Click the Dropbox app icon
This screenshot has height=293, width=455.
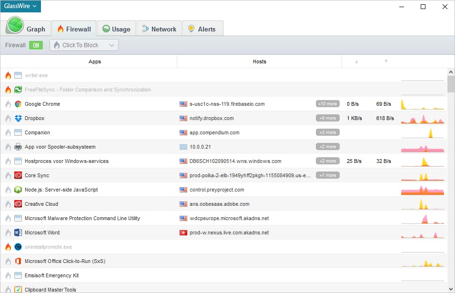pos(18,118)
